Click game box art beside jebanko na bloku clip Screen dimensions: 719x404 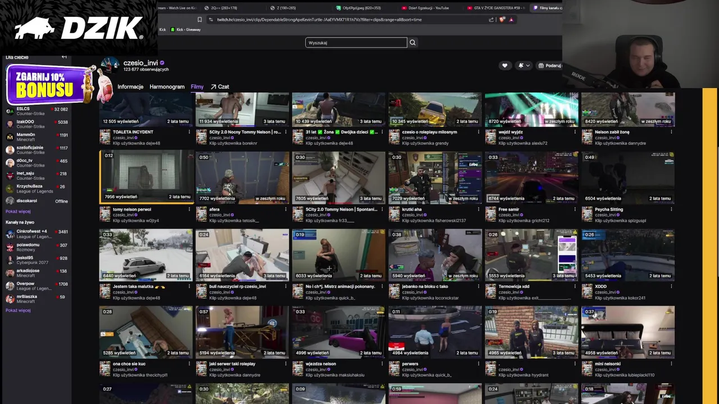394,292
